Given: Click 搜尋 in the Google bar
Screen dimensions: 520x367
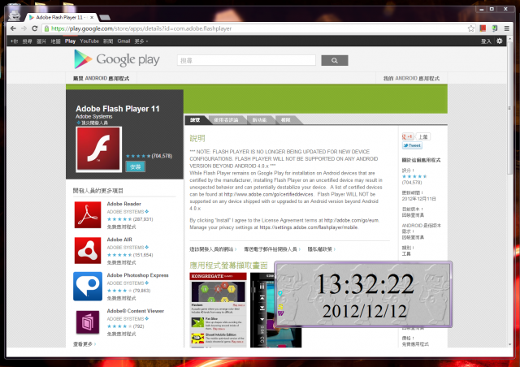Looking at the screenshot, I should (27, 41).
